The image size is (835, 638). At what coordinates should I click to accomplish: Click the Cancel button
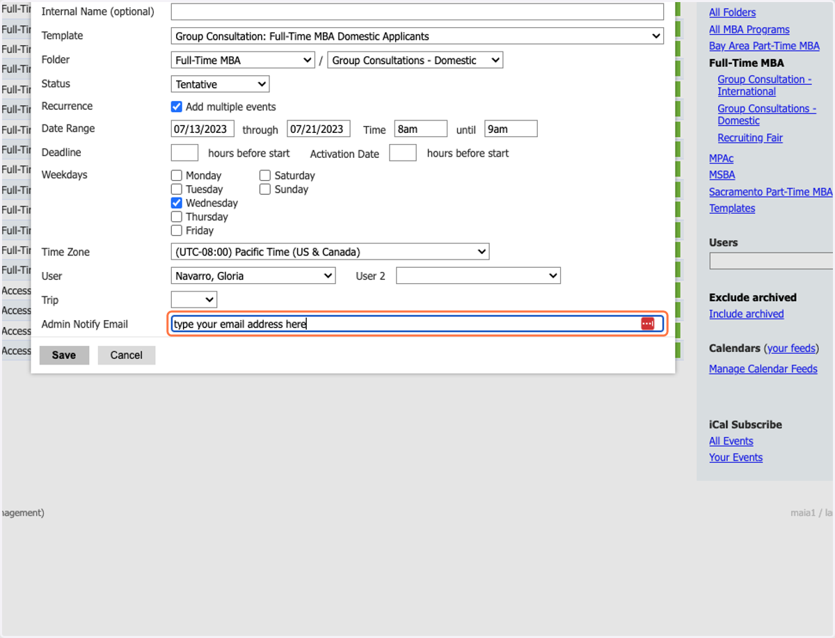tap(126, 356)
